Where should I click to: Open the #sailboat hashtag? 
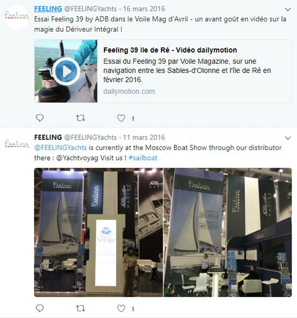[x=143, y=158]
